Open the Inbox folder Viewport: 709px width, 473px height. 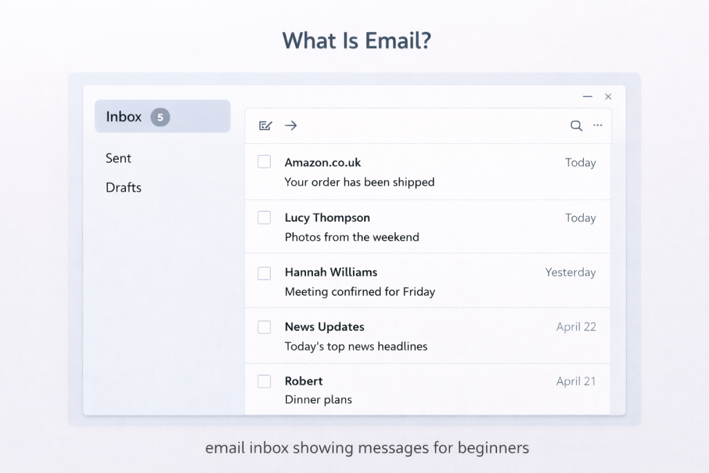124,117
